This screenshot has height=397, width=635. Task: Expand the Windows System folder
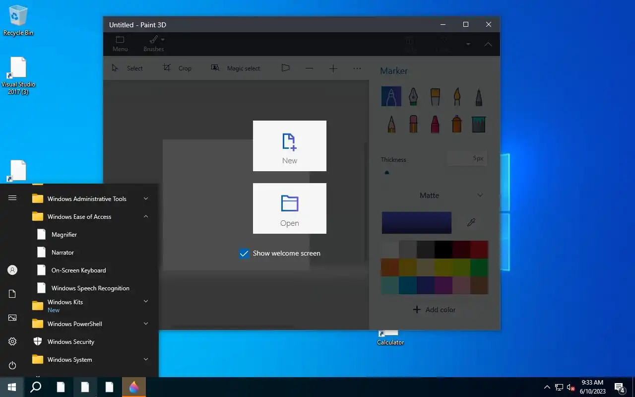(x=90, y=359)
